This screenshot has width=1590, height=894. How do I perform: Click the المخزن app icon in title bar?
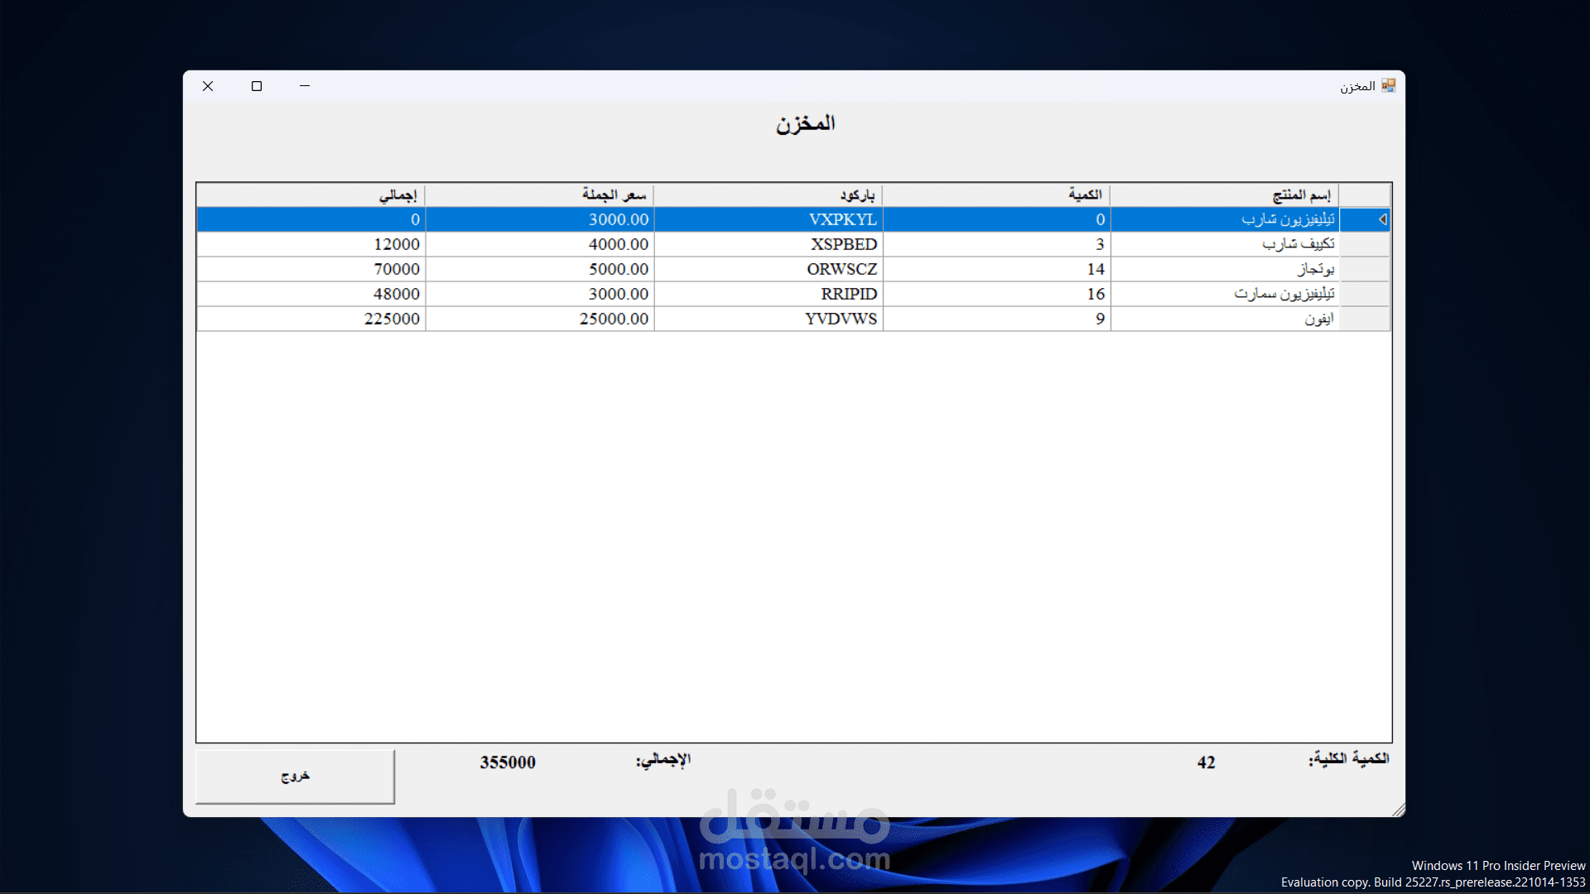pyautogui.click(x=1389, y=86)
